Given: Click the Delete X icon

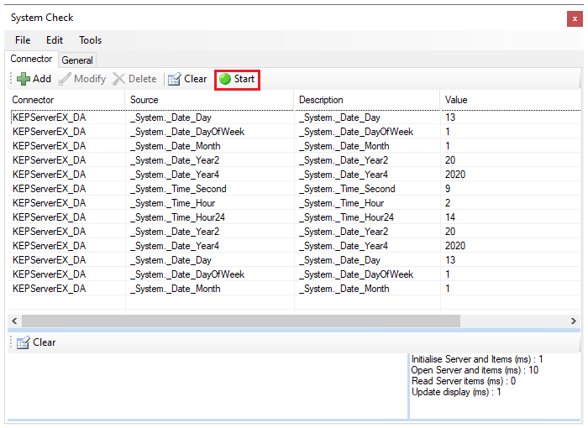Looking at the screenshot, I should 119,79.
